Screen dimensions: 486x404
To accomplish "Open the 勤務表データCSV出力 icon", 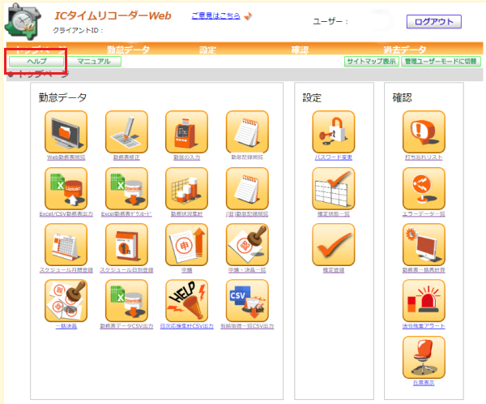I will coord(126,301).
